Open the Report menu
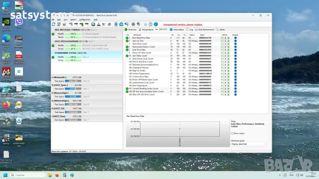Viewport: 319px width, 179px height. 73,20
